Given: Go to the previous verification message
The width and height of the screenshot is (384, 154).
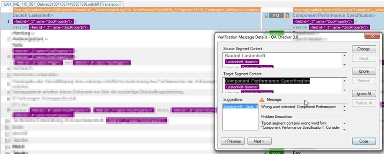Looking at the screenshot, I should coord(232,141).
